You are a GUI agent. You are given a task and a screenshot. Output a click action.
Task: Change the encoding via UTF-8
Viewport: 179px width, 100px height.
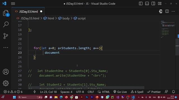(80, 92)
